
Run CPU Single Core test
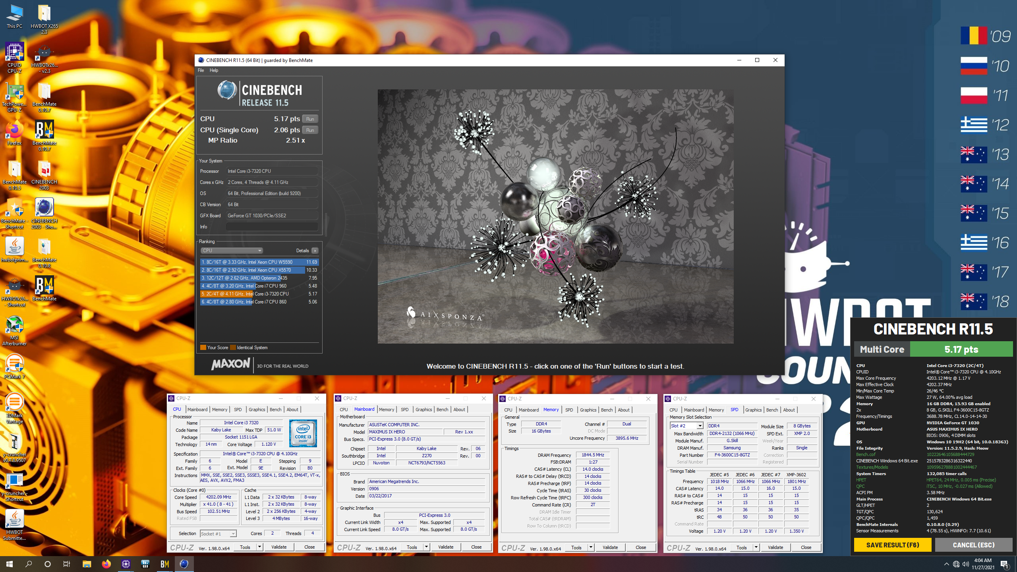click(x=310, y=130)
